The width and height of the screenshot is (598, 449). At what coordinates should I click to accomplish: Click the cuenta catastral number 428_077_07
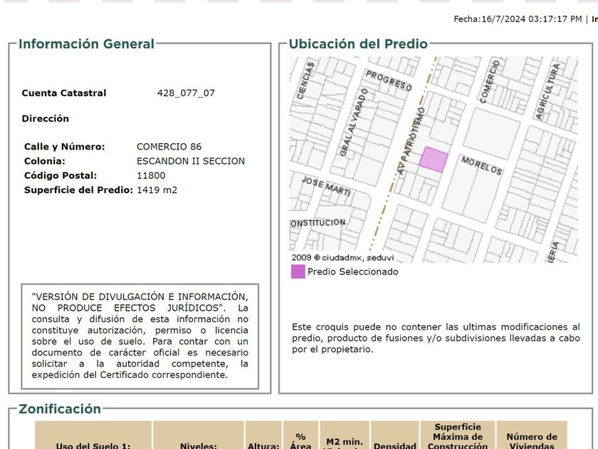coord(186,93)
